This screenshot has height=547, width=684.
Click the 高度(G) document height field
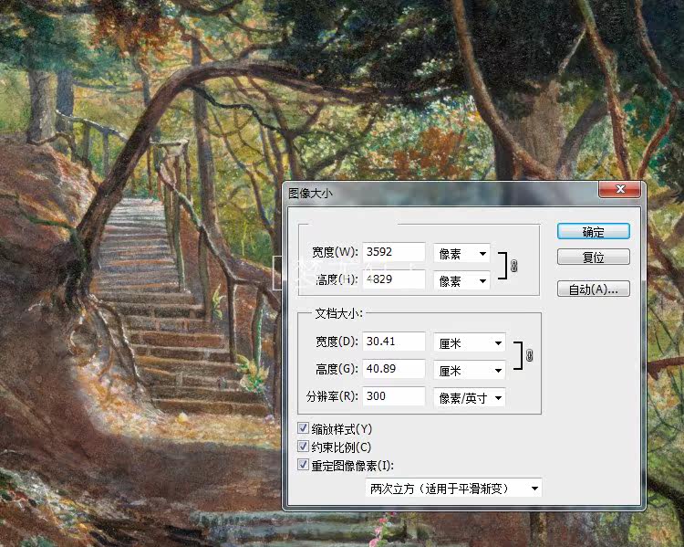click(393, 369)
